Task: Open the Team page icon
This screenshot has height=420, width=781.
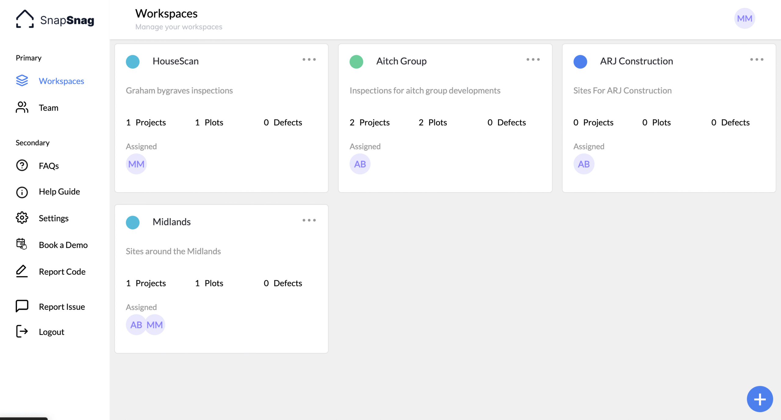Action: coord(22,108)
